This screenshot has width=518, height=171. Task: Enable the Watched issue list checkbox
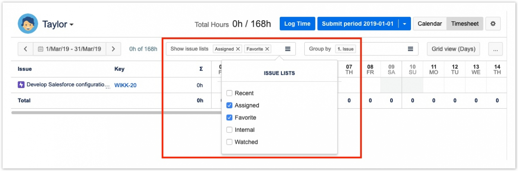coord(230,142)
